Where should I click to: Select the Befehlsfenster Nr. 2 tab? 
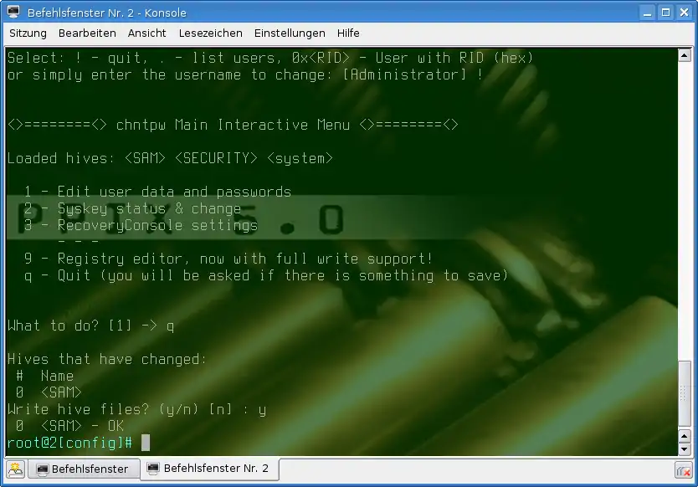point(210,469)
